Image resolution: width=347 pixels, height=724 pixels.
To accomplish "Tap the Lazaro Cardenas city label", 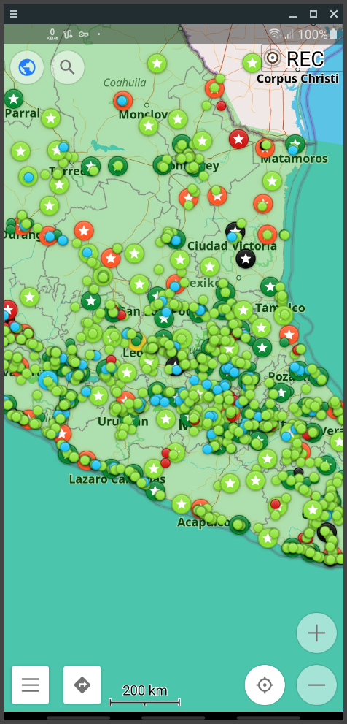I will 117,479.
